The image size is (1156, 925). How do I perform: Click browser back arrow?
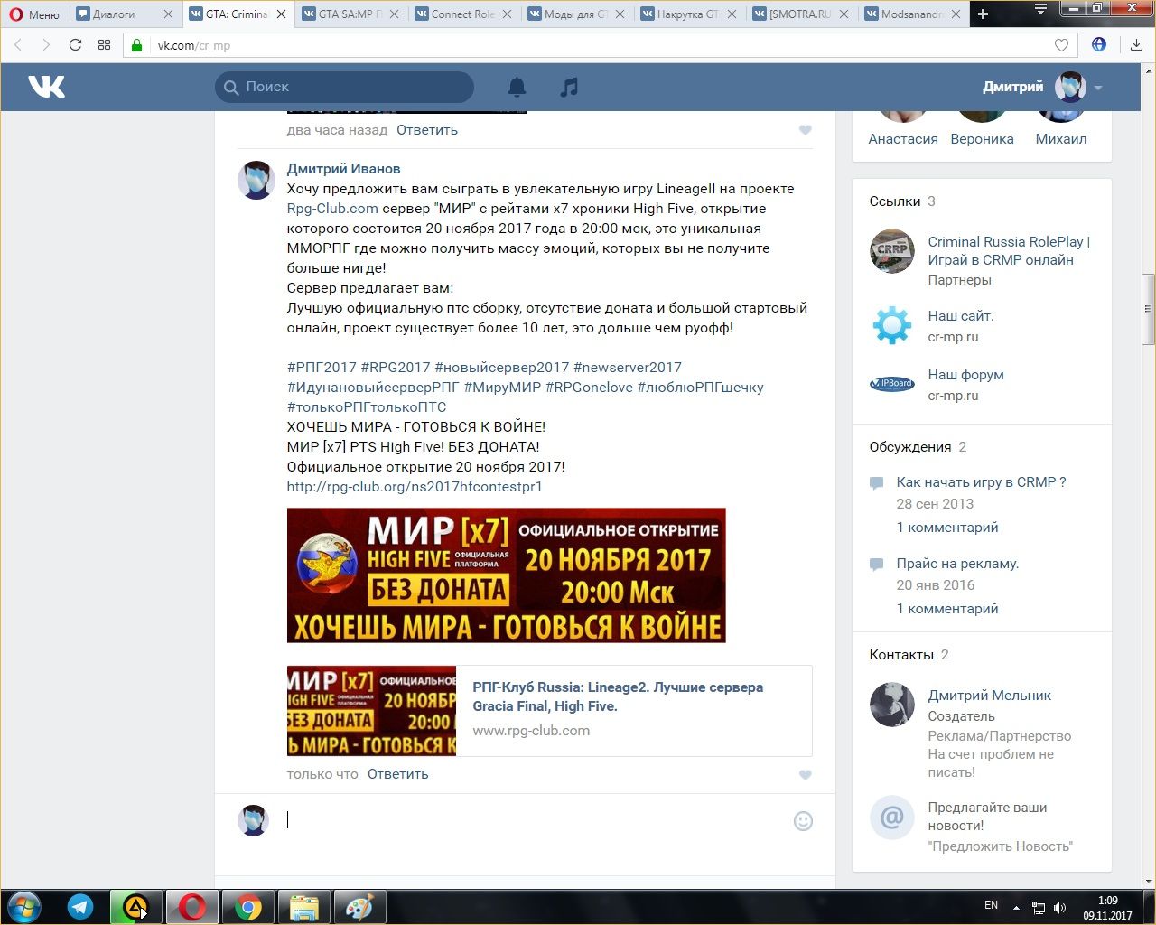pyautogui.click(x=19, y=44)
